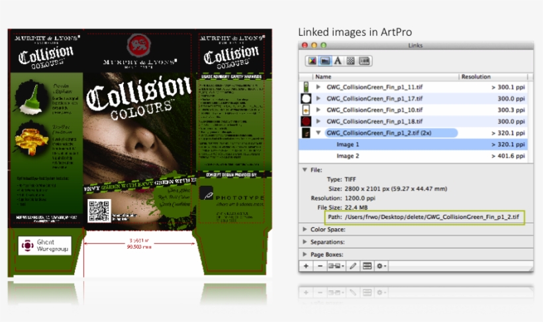Click the 90.500 mm dimension label
The width and height of the screenshot is (543, 322).
pos(139,247)
